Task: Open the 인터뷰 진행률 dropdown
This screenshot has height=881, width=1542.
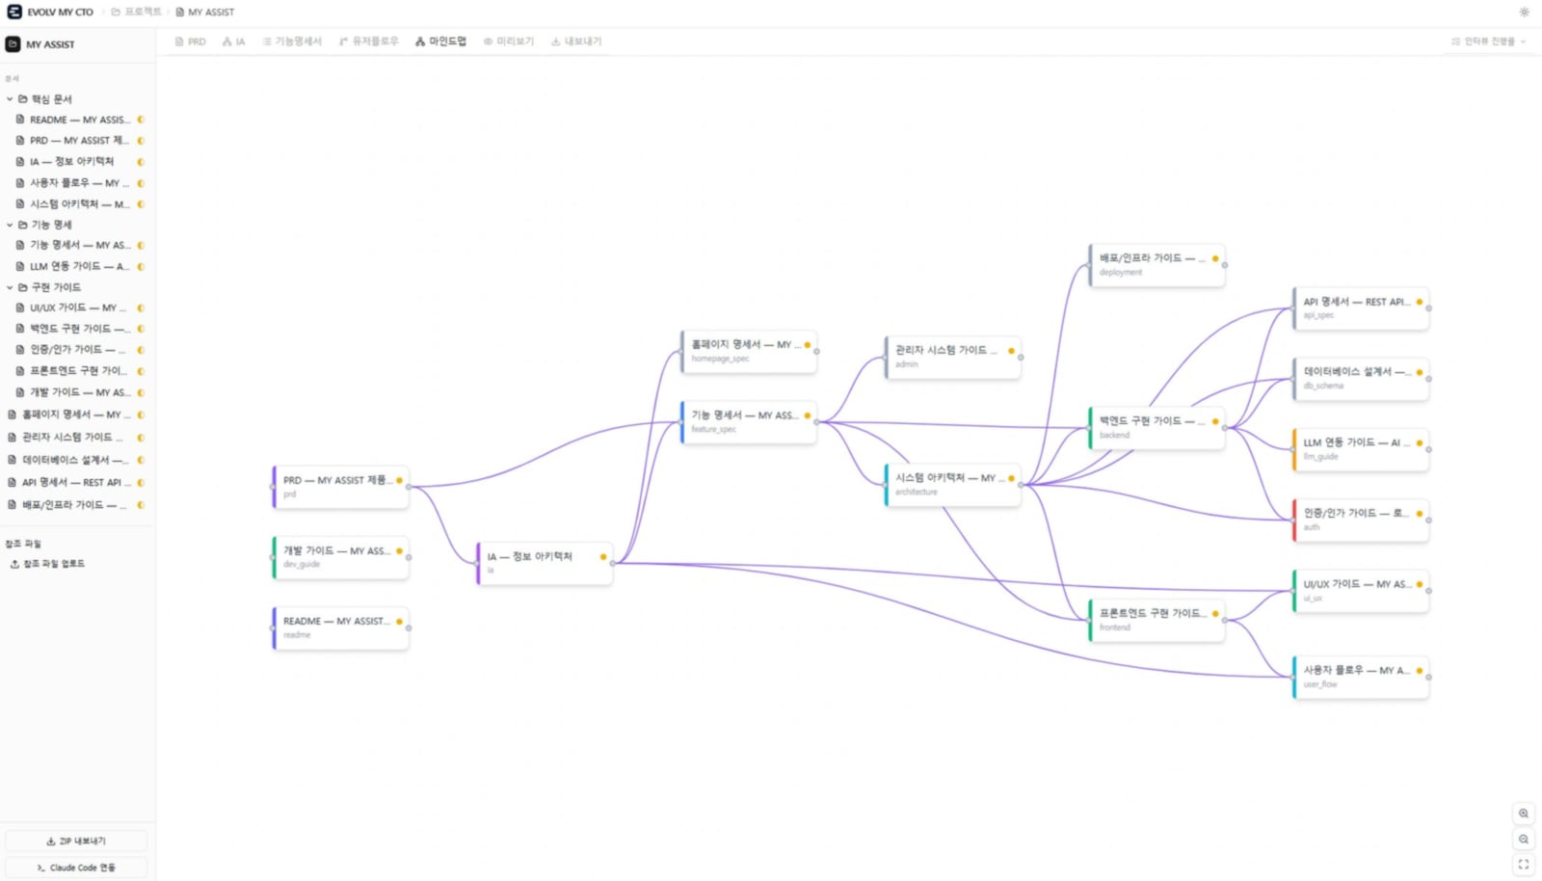Action: [1489, 41]
